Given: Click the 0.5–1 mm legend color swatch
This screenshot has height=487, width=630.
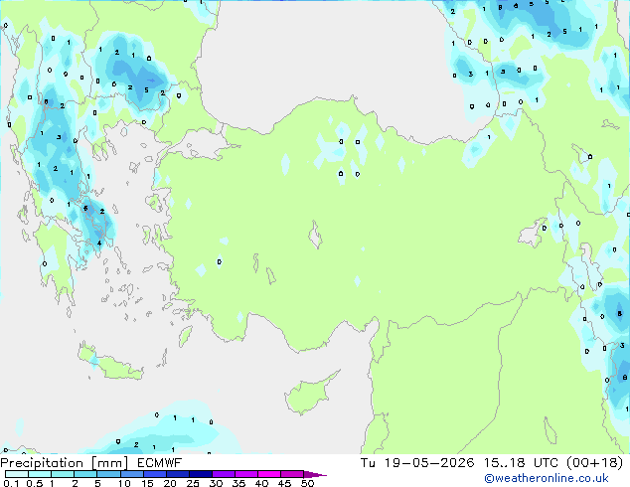Looking at the screenshot, I should [x=40, y=474].
